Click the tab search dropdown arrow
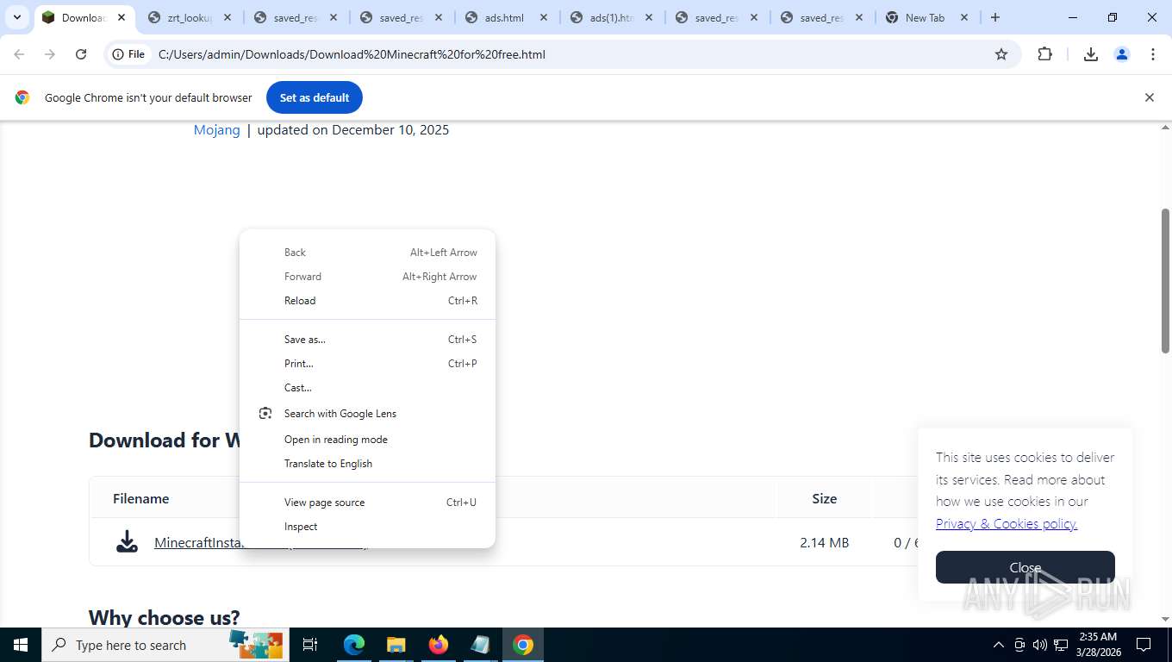Viewport: 1172px width, 662px height. tap(16, 17)
